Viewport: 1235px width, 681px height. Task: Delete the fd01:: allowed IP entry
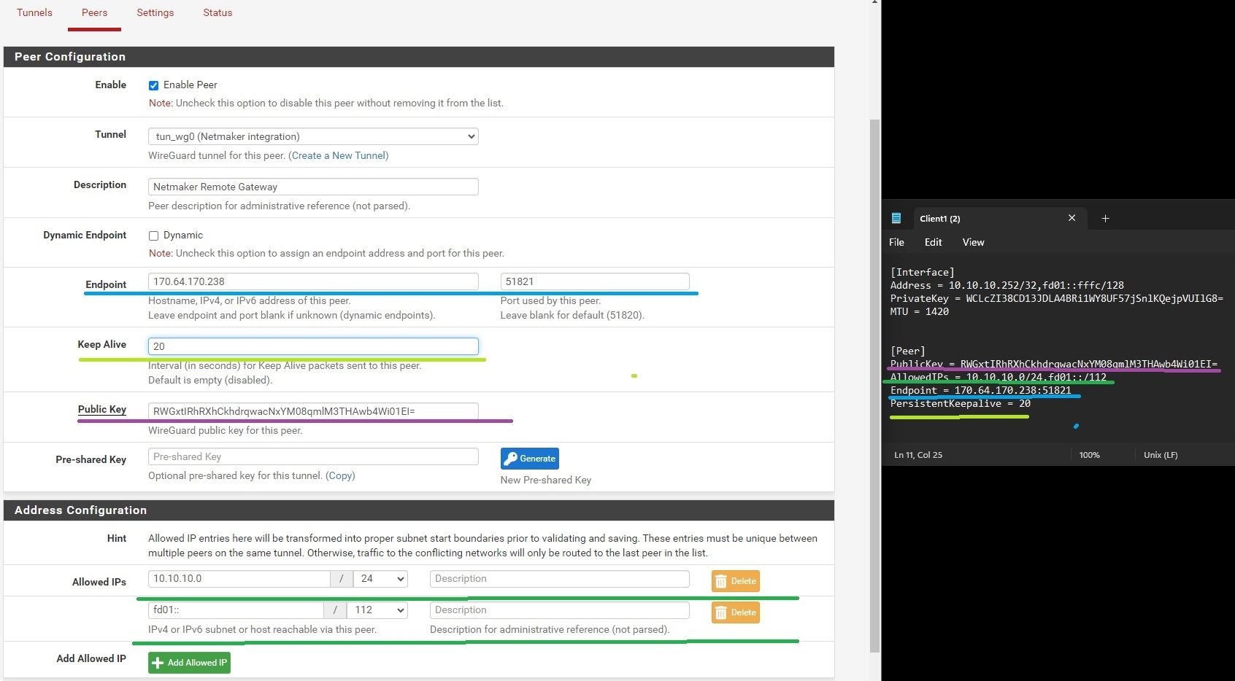(x=735, y=612)
